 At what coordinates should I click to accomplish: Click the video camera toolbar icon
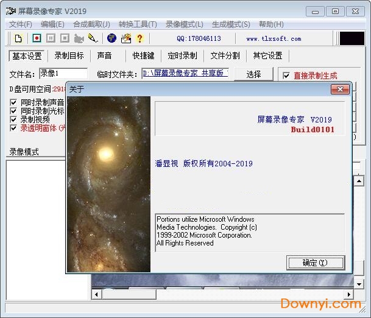pyautogui.click(x=79, y=38)
